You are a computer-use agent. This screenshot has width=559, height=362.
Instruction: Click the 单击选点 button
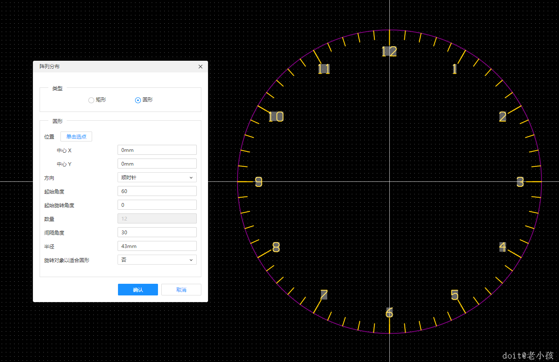tap(76, 136)
